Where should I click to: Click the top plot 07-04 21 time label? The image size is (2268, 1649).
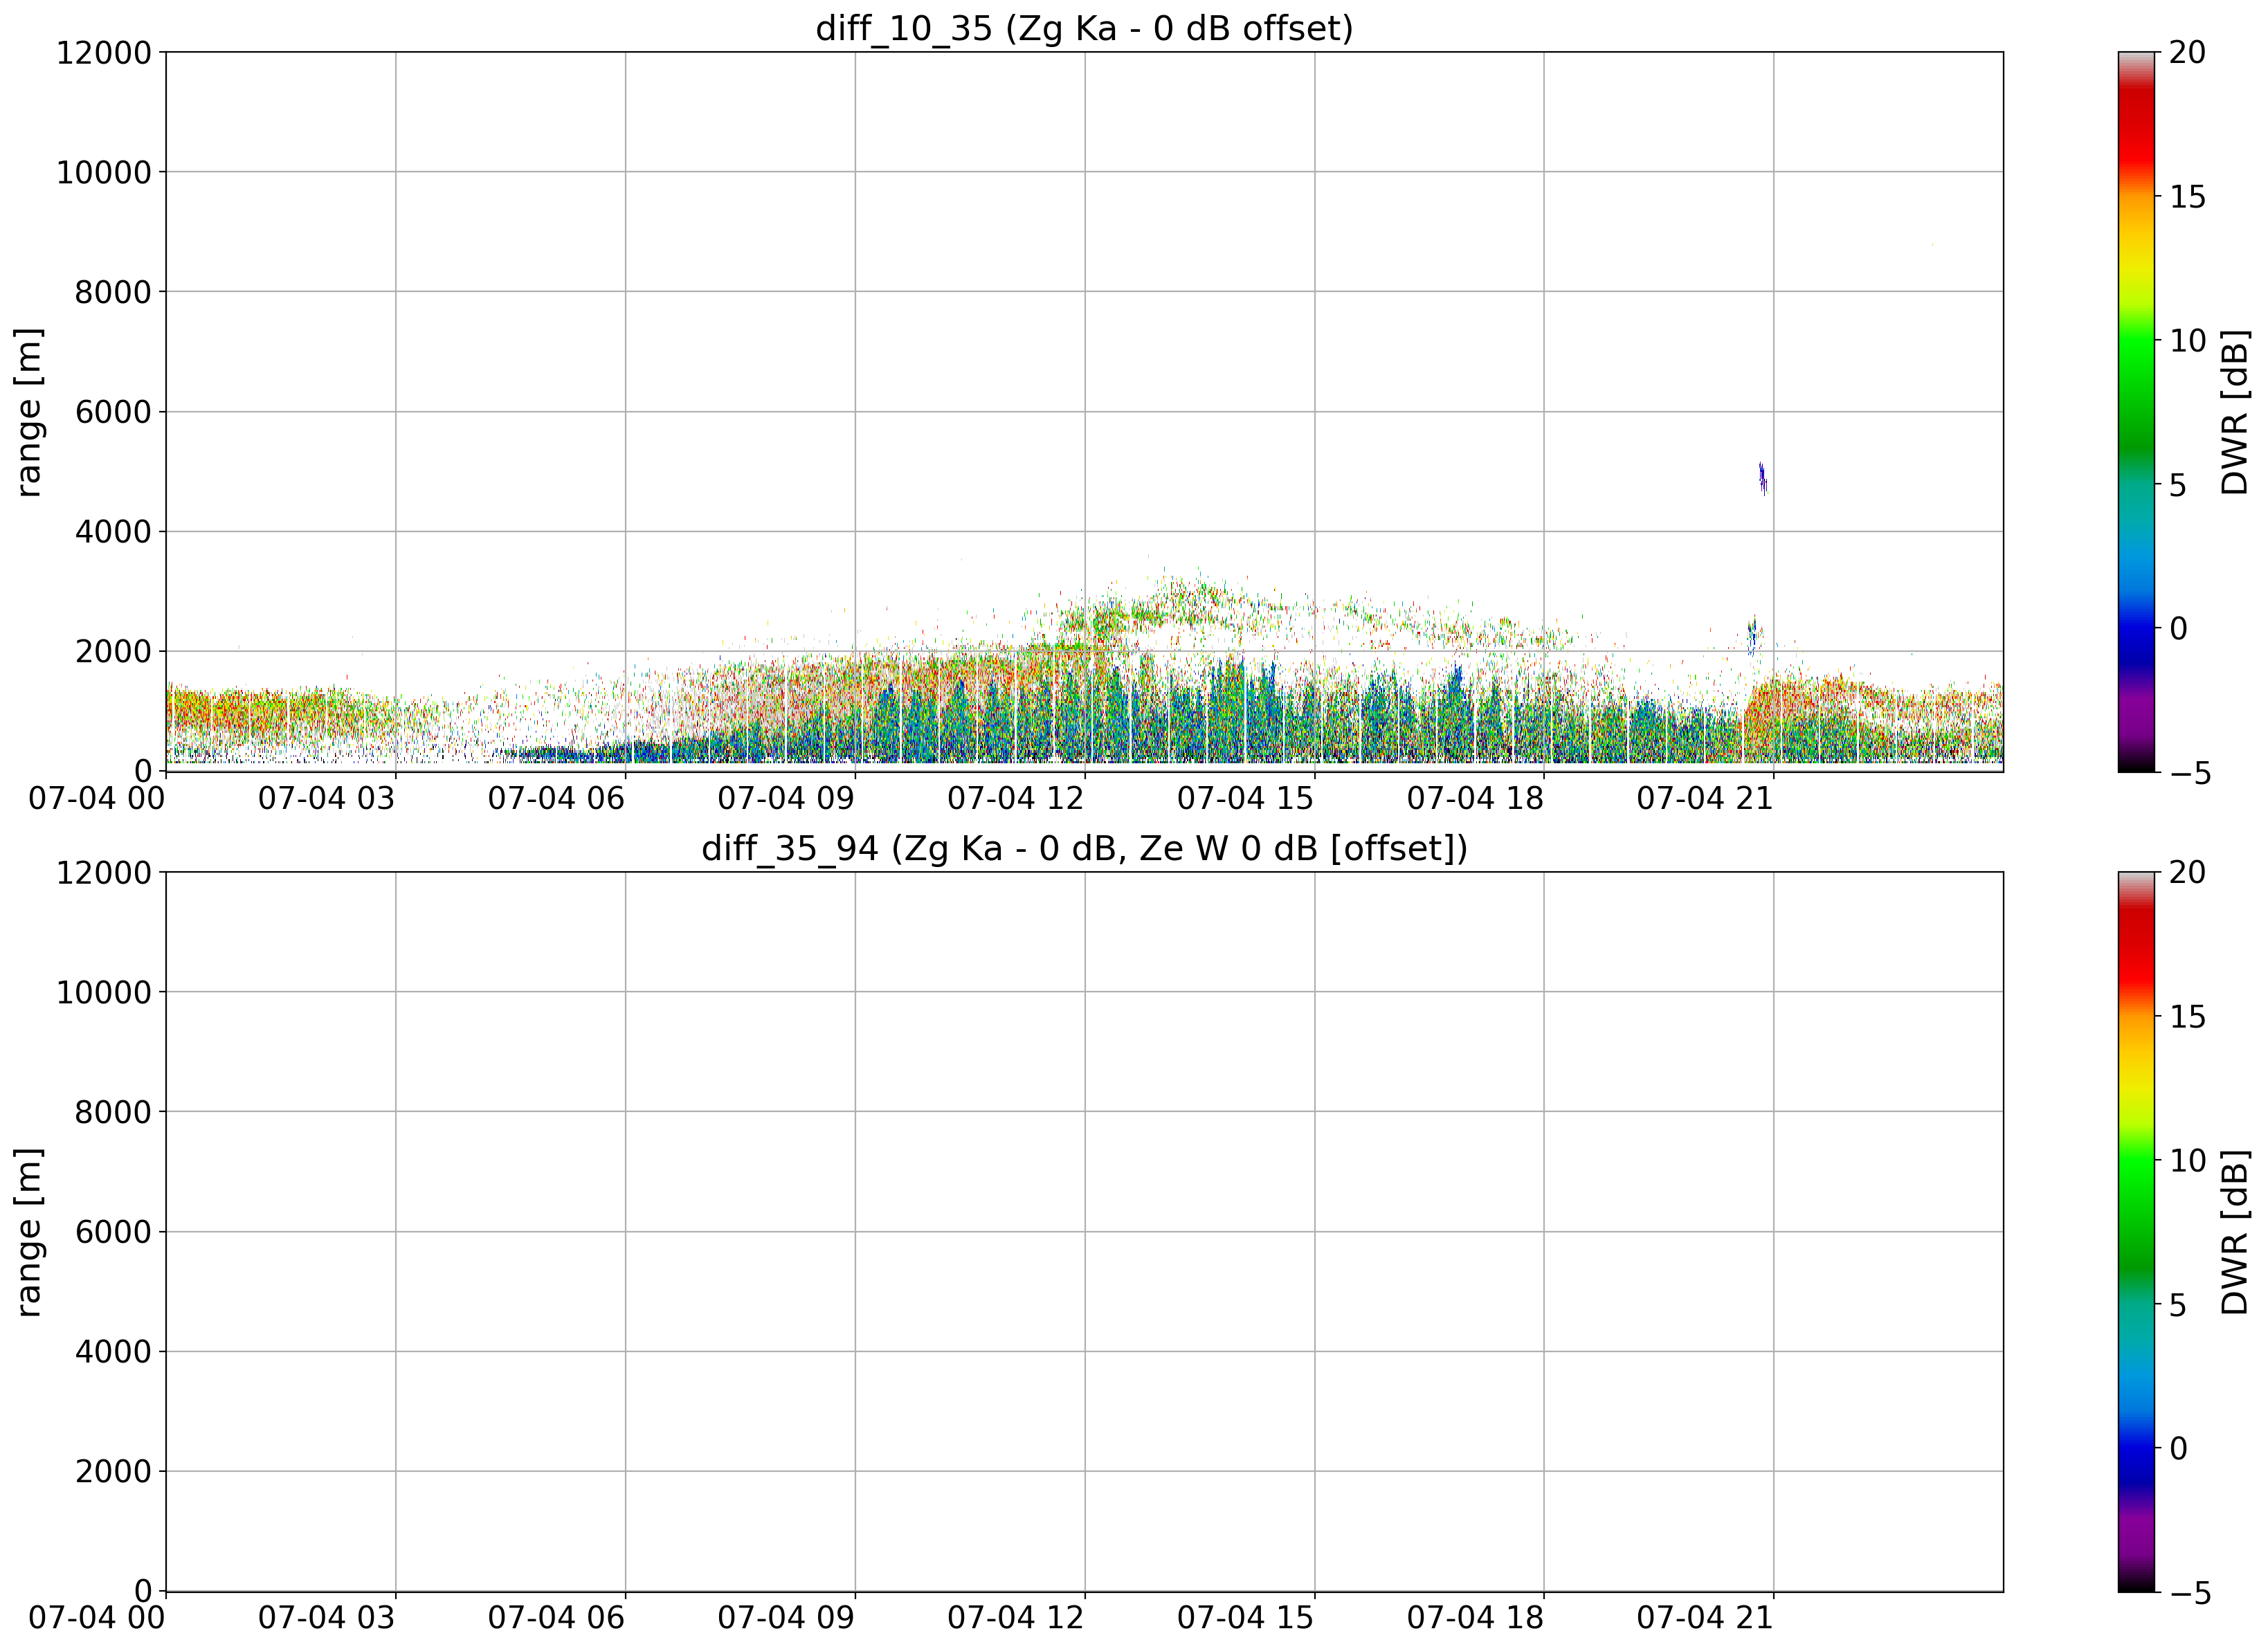pyautogui.click(x=1705, y=798)
